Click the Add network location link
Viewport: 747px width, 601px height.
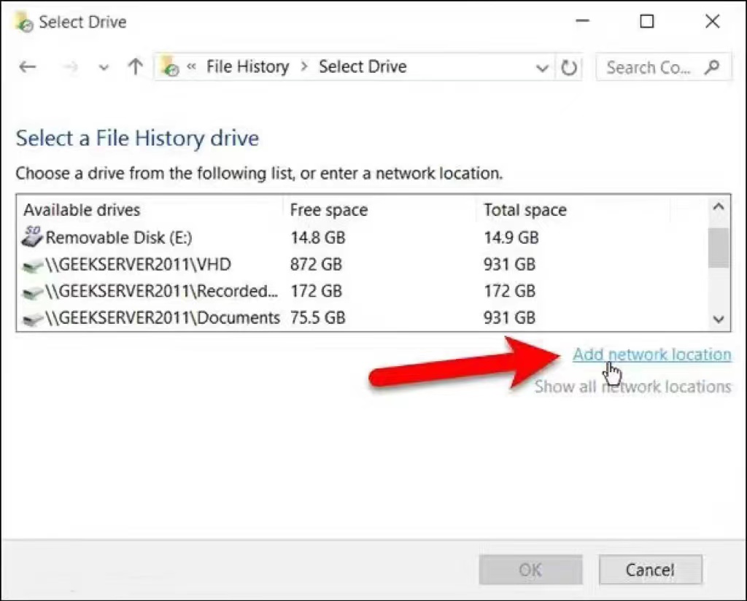pyautogui.click(x=651, y=354)
